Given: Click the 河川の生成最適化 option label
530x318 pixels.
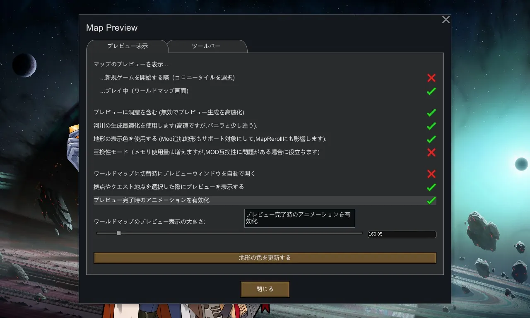Looking at the screenshot, I should tap(176, 126).
